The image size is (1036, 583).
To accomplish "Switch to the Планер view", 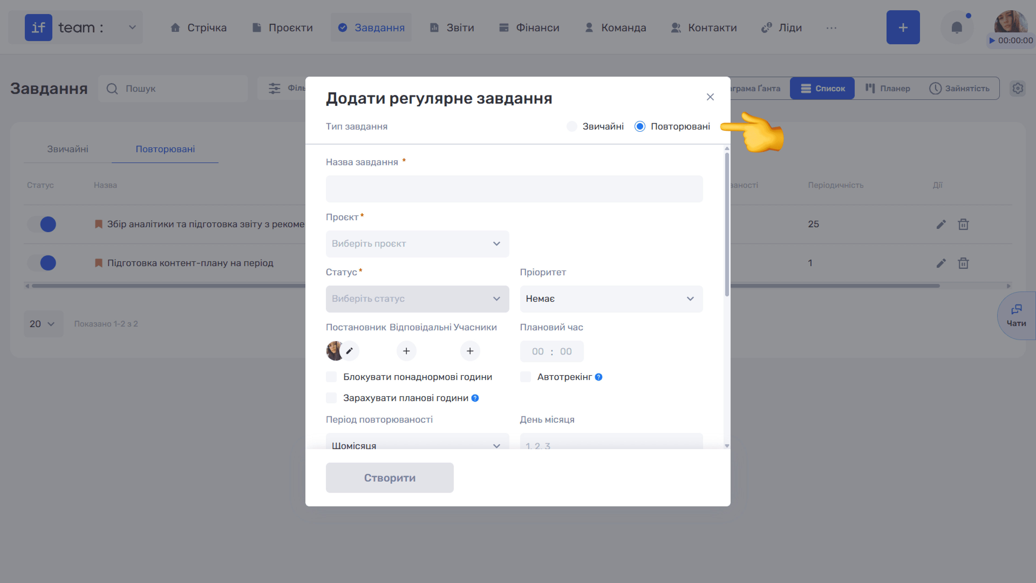I will 888,88.
